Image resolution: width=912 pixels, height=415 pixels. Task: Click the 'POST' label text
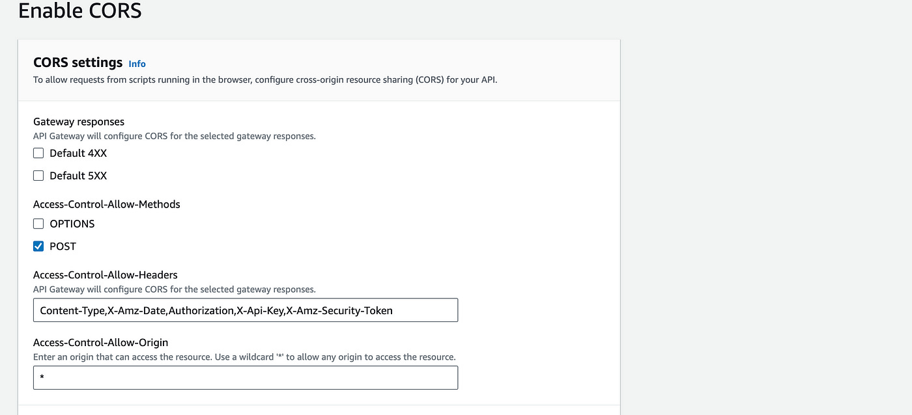63,247
